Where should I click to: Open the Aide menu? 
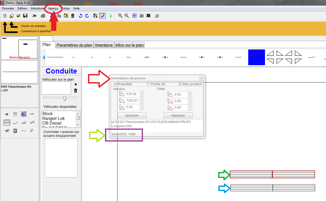76,8
